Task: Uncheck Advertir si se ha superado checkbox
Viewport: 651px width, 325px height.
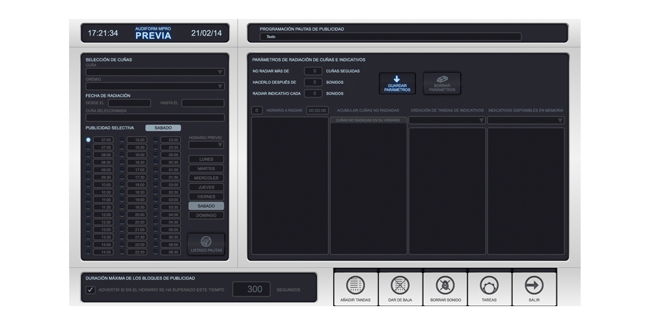Action: click(x=90, y=290)
